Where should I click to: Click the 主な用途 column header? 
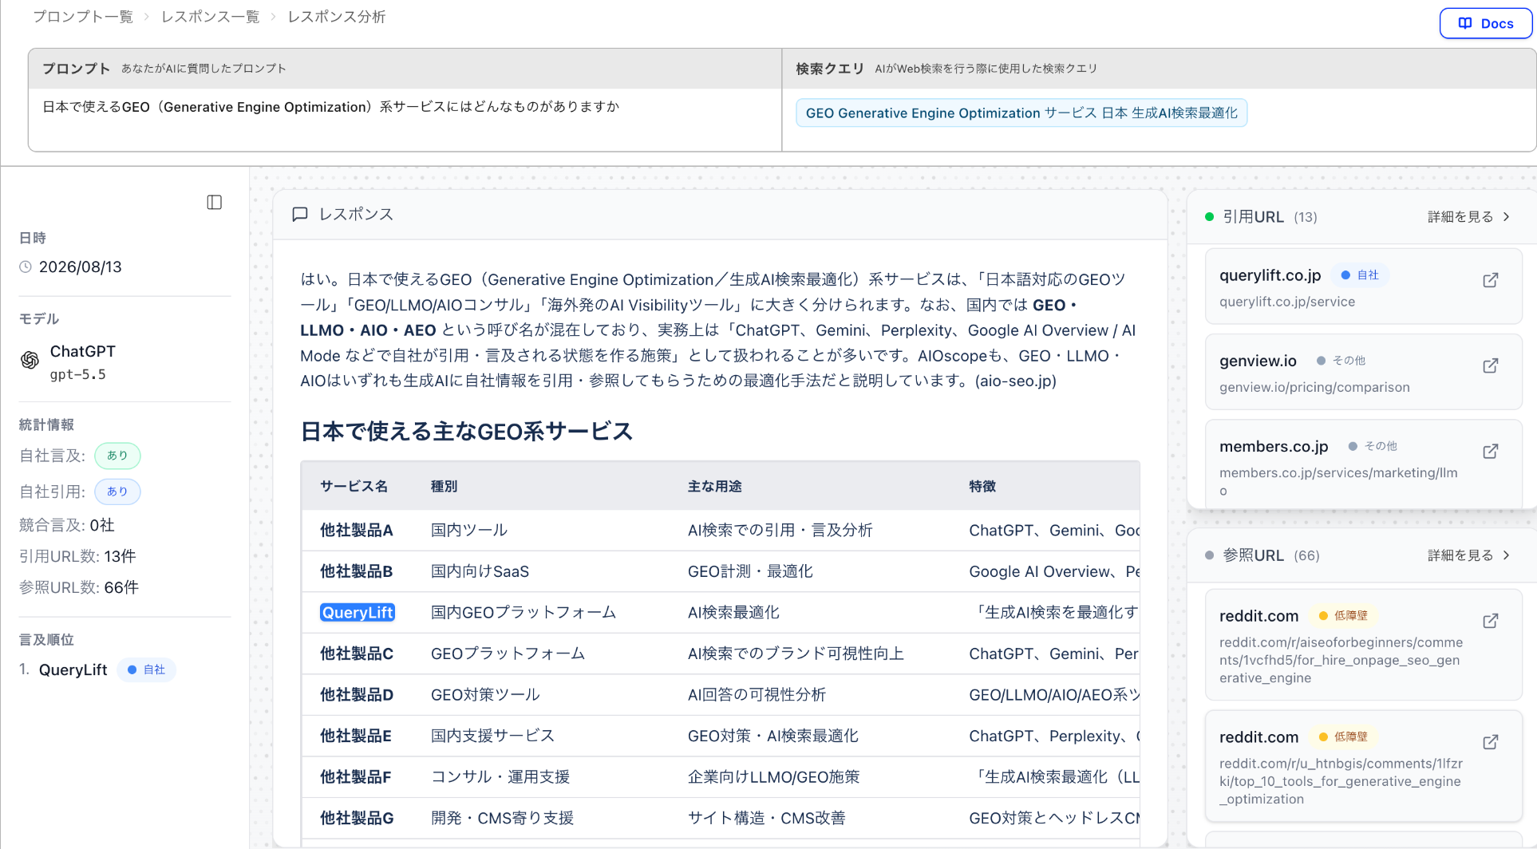click(x=715, y=487)
